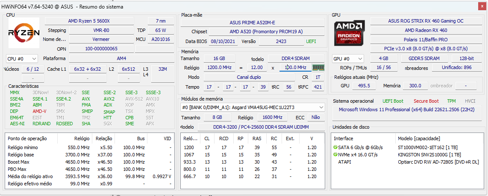Click the Vermeer codename value
Screen dimensions: 488x196
pyautogui.click(x=101, y=39)
